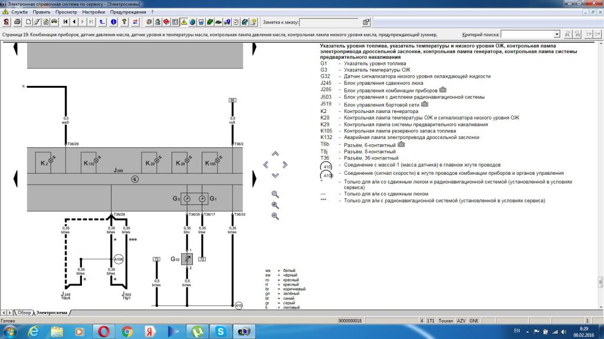Expand the 'Критерий поиска' dropdown arrow
The image size is (604, 339).
(557, 34)
